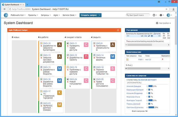Switch time tracking to month view

point(146,36)
